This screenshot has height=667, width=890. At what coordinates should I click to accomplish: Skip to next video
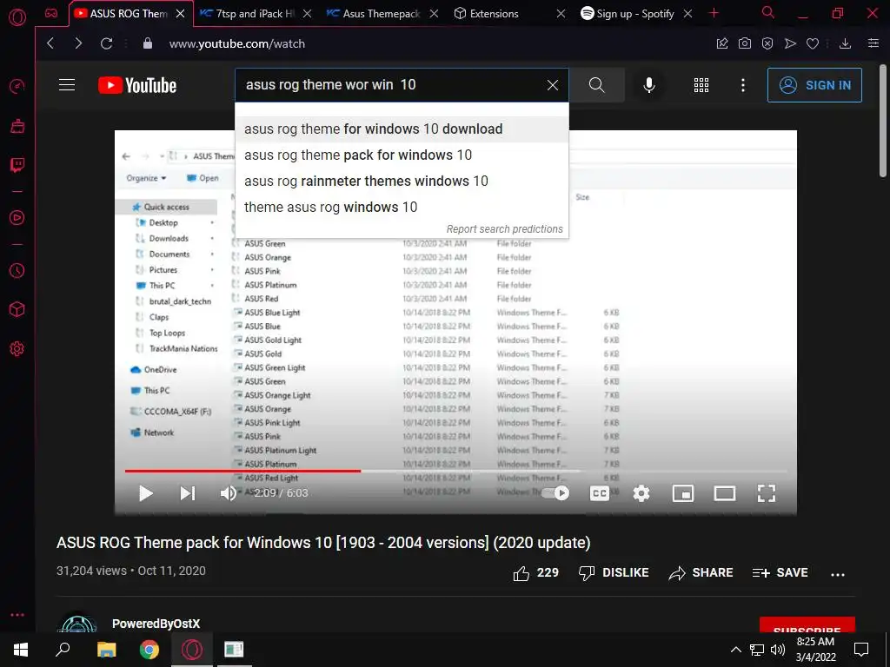click(x=188, y=493)
